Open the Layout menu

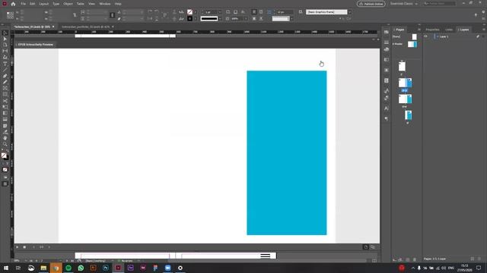[44, 4]
